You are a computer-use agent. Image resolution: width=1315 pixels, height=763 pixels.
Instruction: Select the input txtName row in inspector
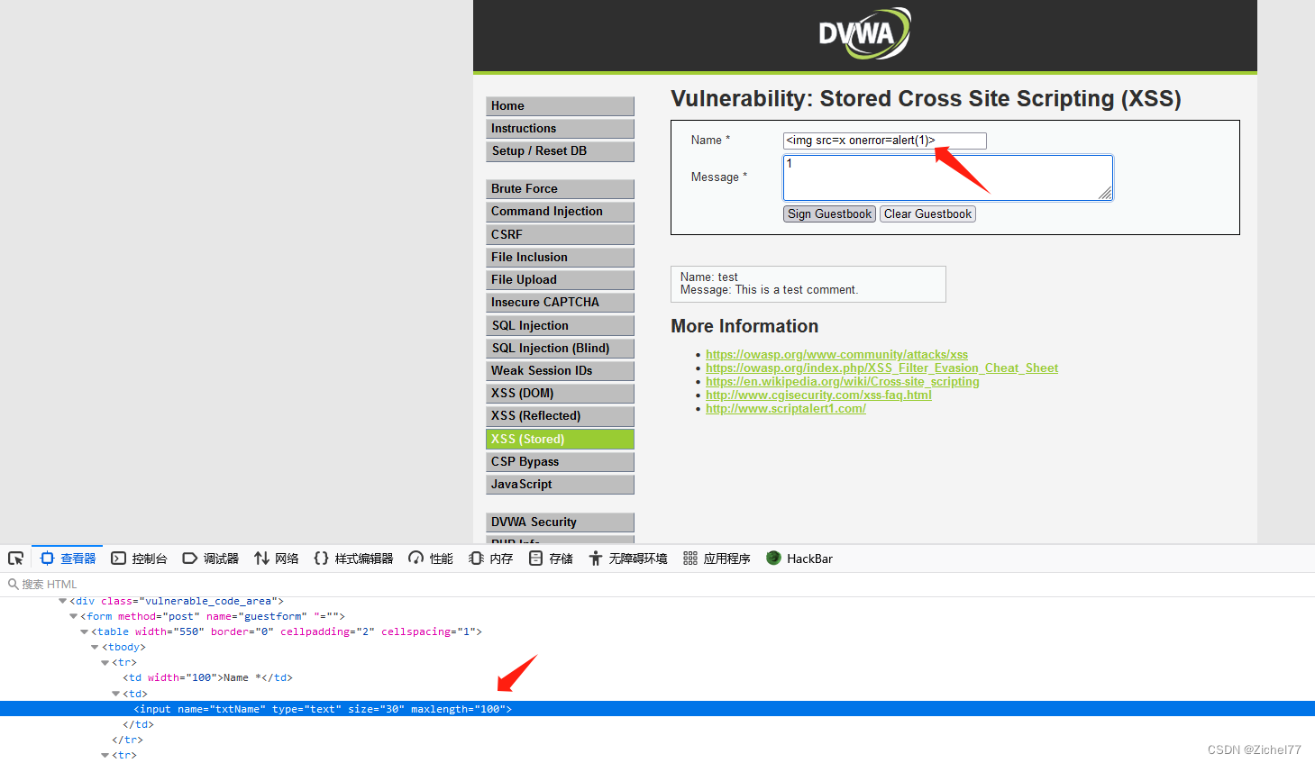click(x=657, y=709)
